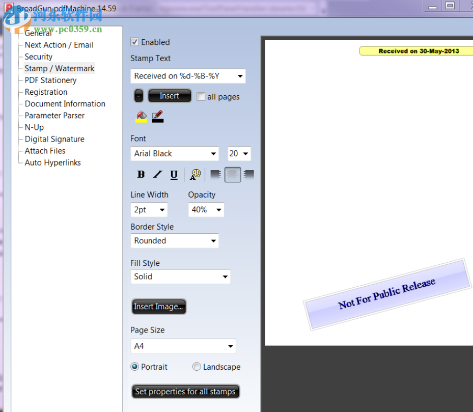Click the line color pencil icon

point(157,117)
